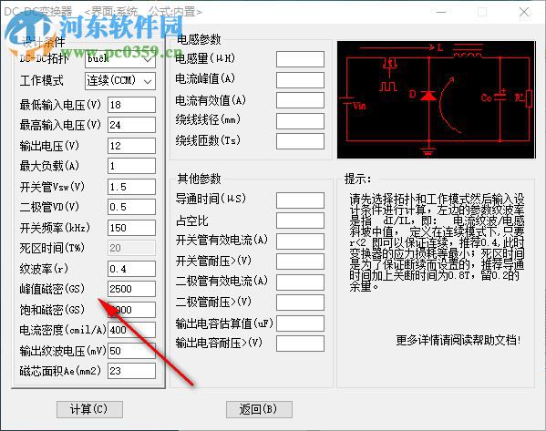The height and width of the screenshot is (431, 546).
Task: Select the 输出电容估算值(uF) field
Action: (300, 323)
